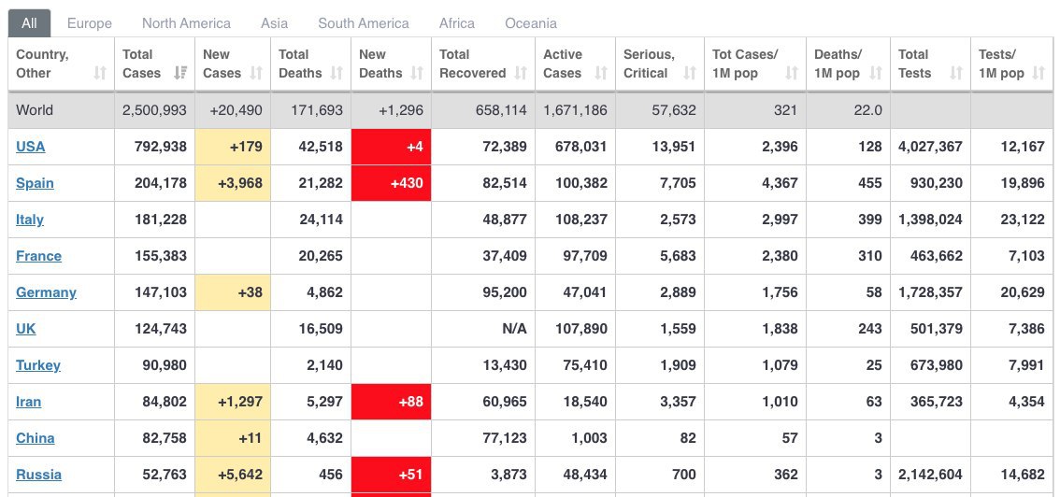Open the Spain country link
1060x497 pixels.
point(35,183)
